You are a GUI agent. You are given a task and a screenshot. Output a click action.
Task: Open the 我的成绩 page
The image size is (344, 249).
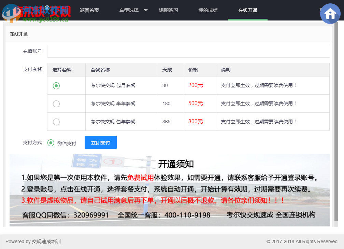point(208,10)
